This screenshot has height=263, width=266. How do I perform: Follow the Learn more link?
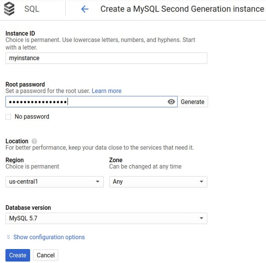(106, 91)
